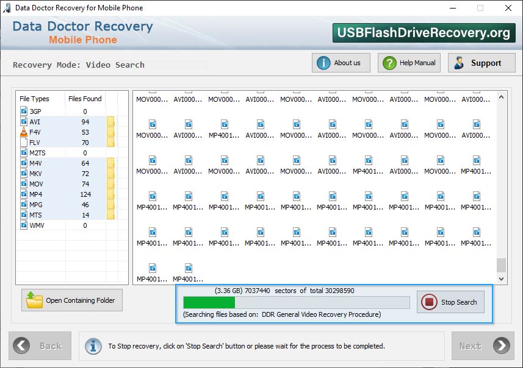
Task: Click the yellow folder icon in F4V row
Action: click(110, 132)
